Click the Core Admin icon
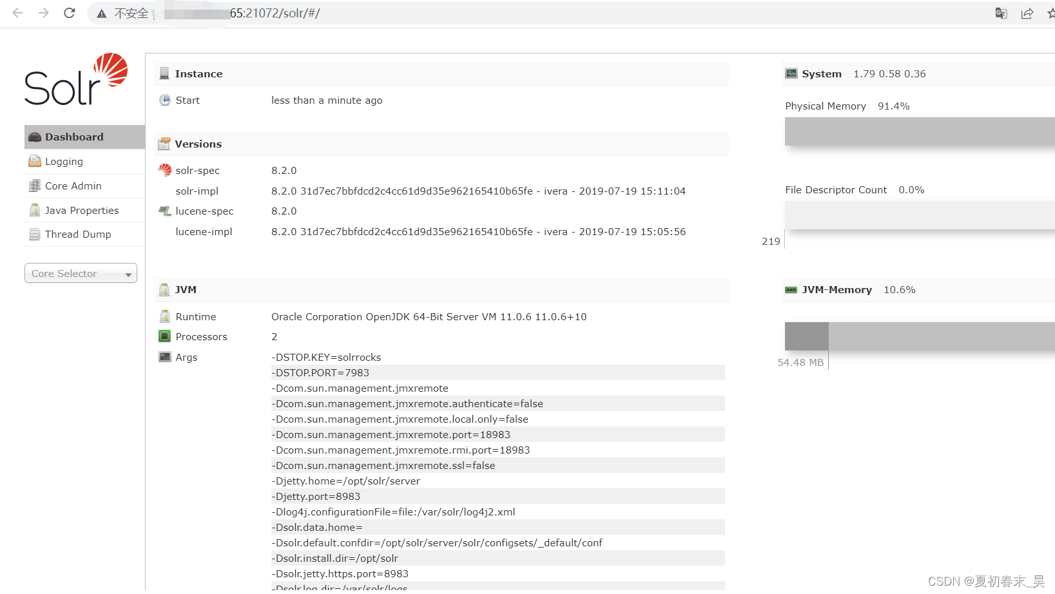Image resolution: width=1055 pixels, height=594 pixels. tap(35, 186)
